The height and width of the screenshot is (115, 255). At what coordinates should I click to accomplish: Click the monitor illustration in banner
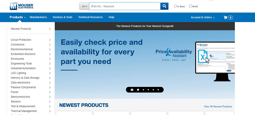click(215, 61)
